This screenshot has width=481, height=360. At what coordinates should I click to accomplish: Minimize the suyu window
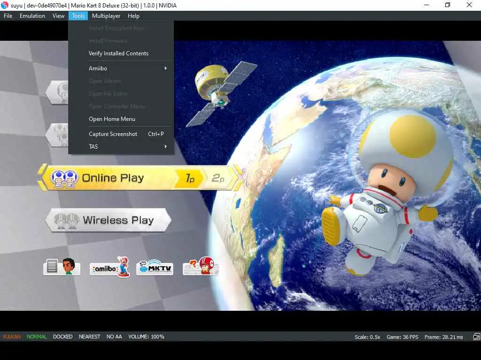(x=427, y=5)
